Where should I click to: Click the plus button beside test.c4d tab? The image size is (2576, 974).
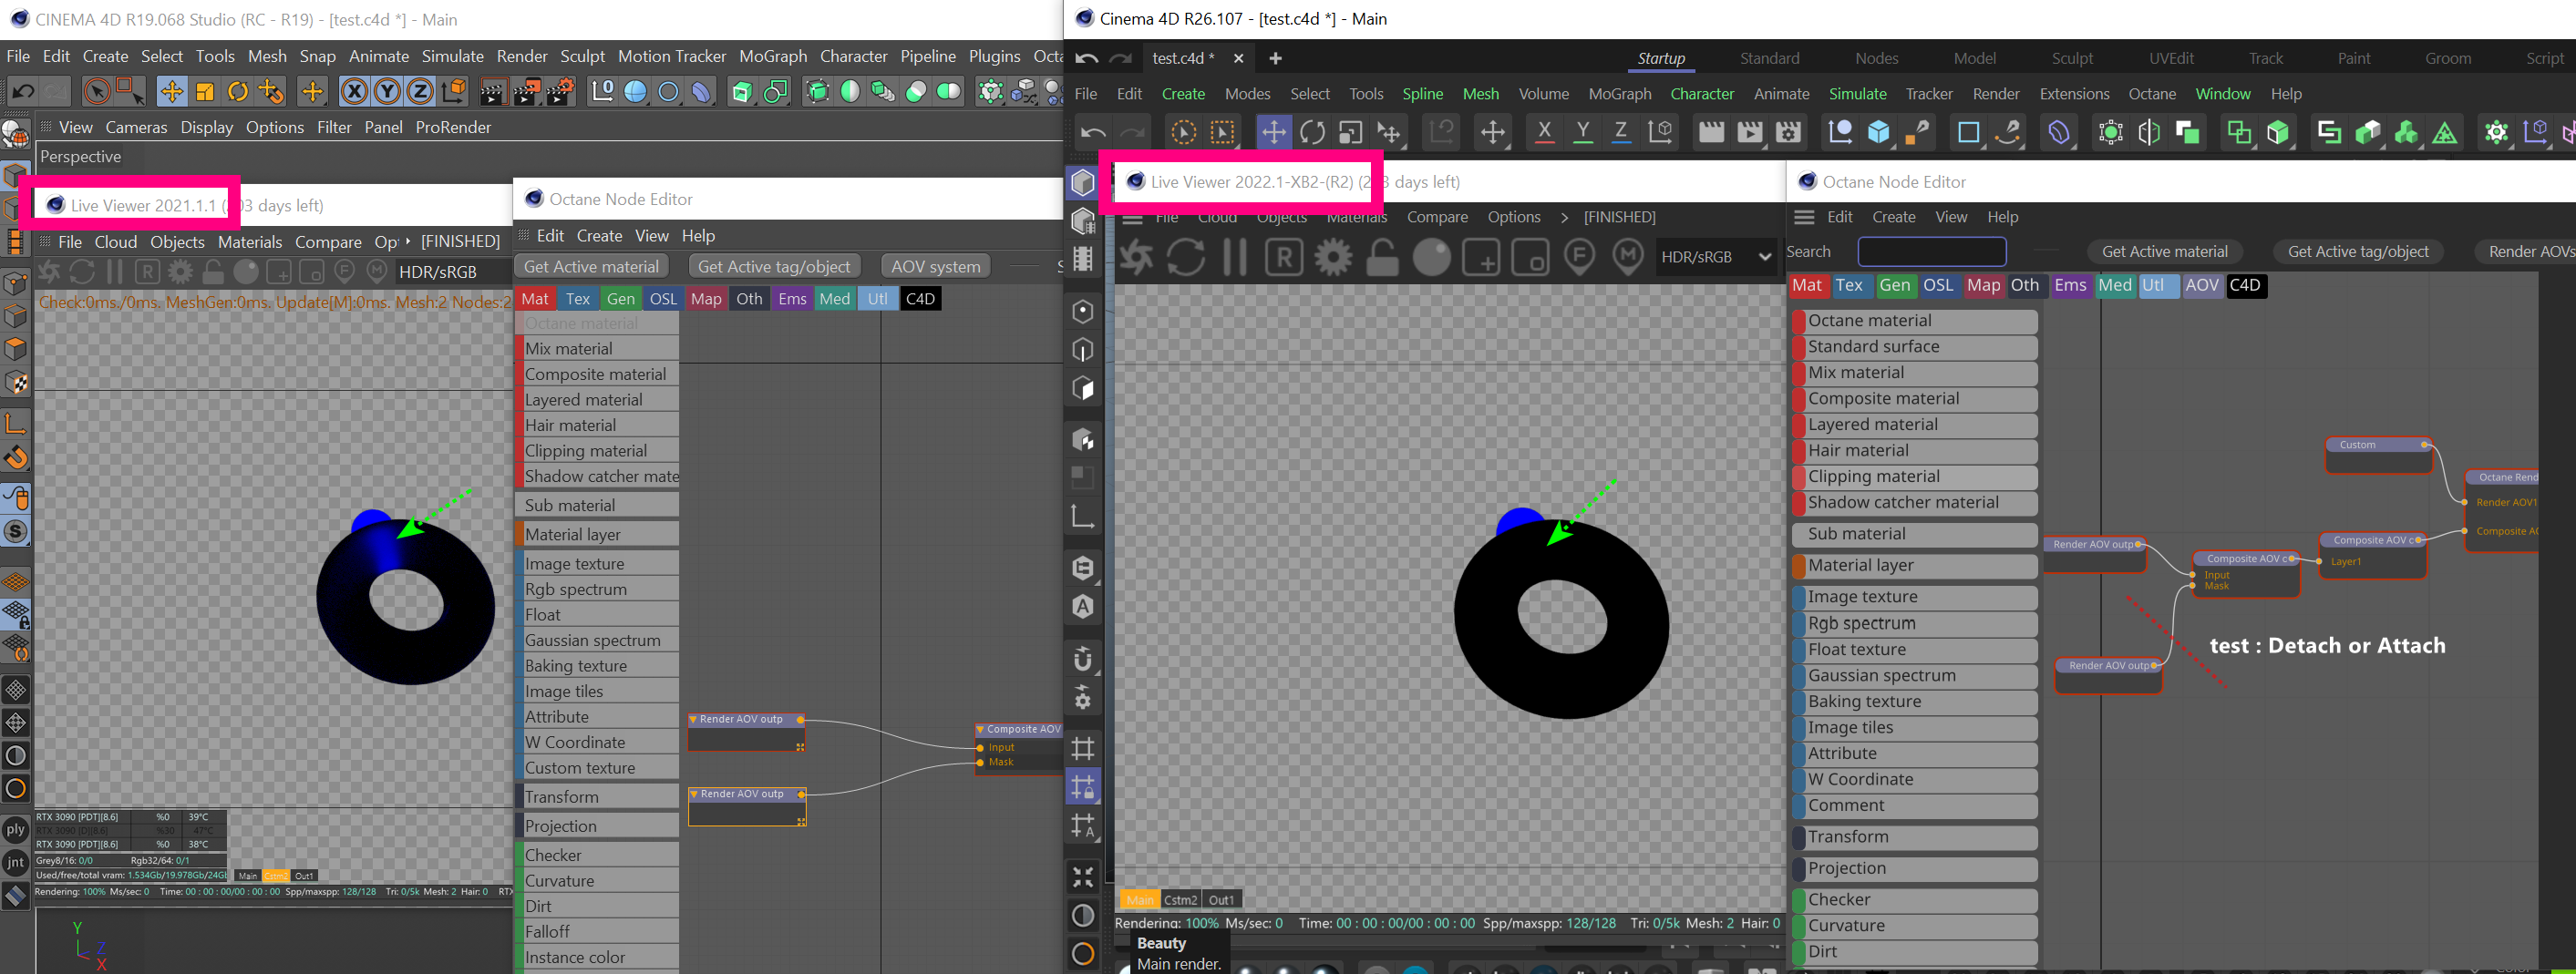point(1275,58)
